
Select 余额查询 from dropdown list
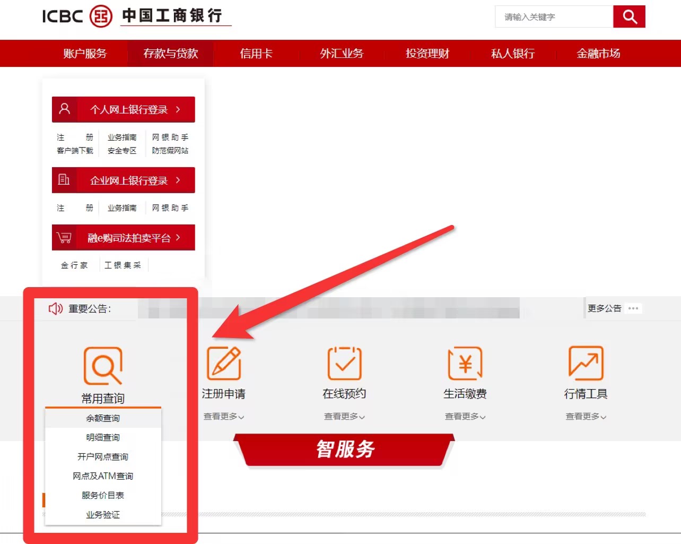click(103, 418)
